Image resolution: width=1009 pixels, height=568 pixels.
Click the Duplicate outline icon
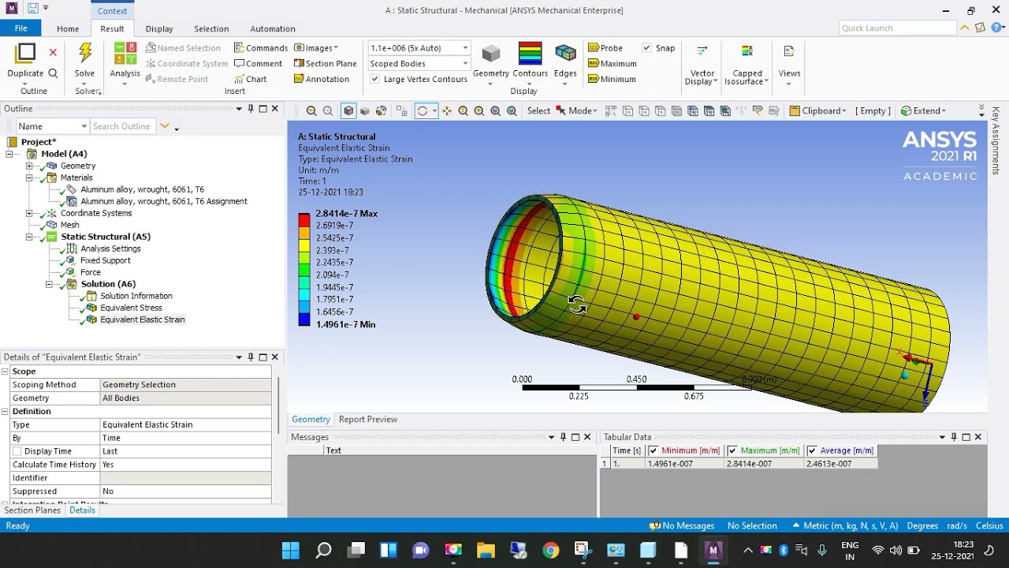[x=25, y=53]
